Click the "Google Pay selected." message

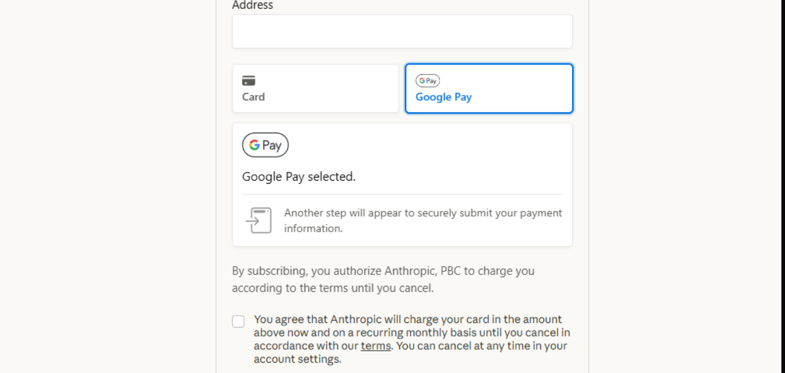(x=299, y=177)
